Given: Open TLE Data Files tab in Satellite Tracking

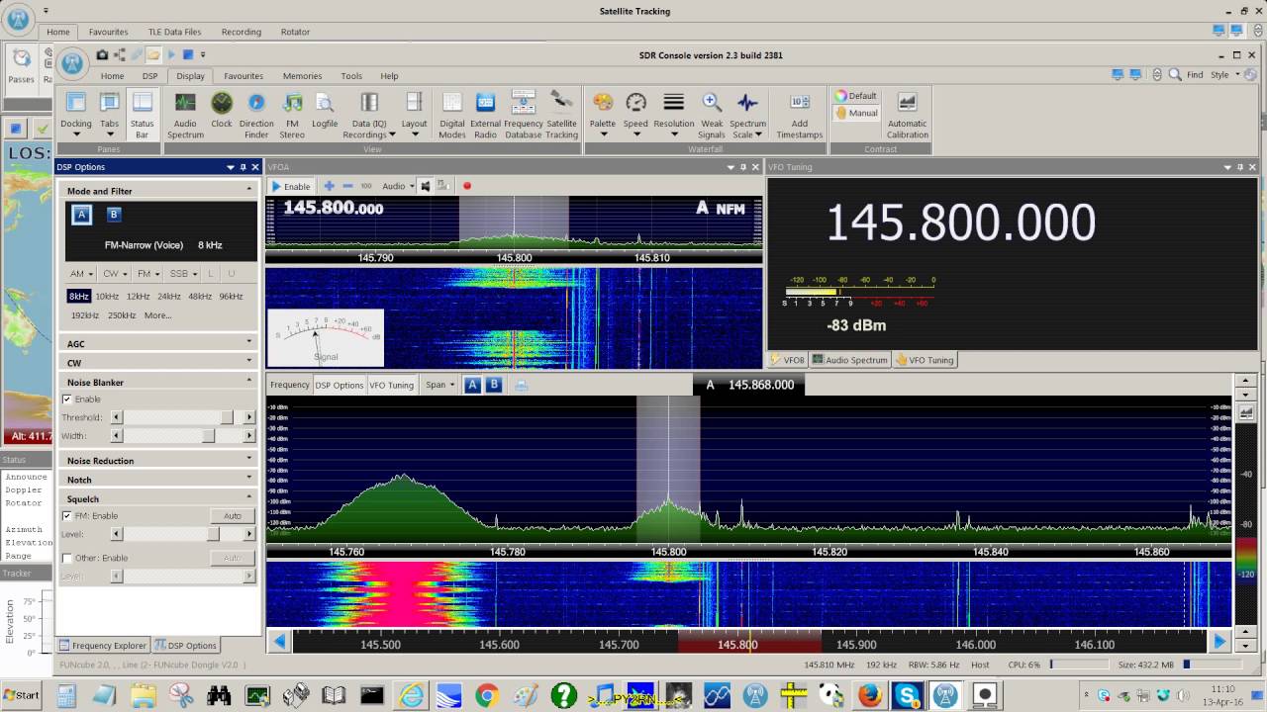Looking at the screenshot, I should (174, 32).
